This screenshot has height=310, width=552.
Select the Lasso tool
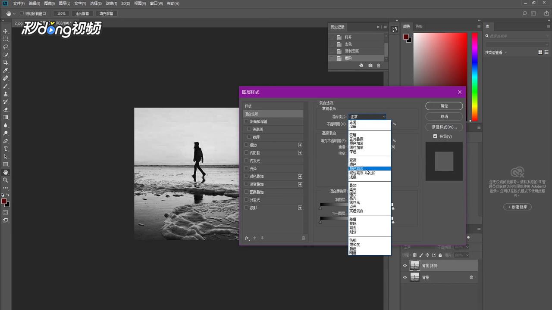[6, 47]
